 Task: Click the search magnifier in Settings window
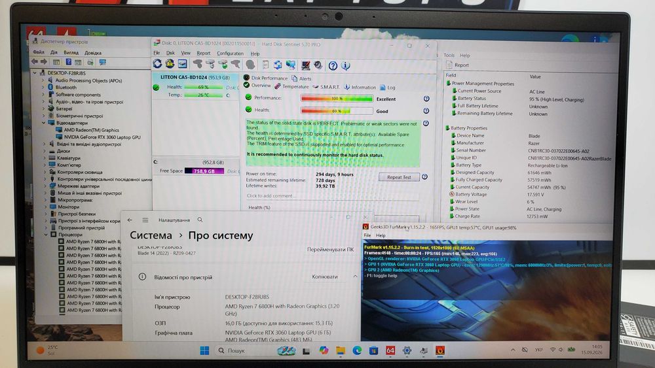(200, 220)
